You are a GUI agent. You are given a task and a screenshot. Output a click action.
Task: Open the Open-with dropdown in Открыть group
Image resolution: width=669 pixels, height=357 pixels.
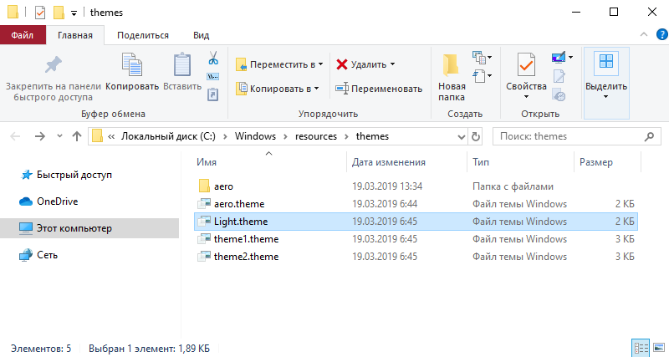click(570, 57)
